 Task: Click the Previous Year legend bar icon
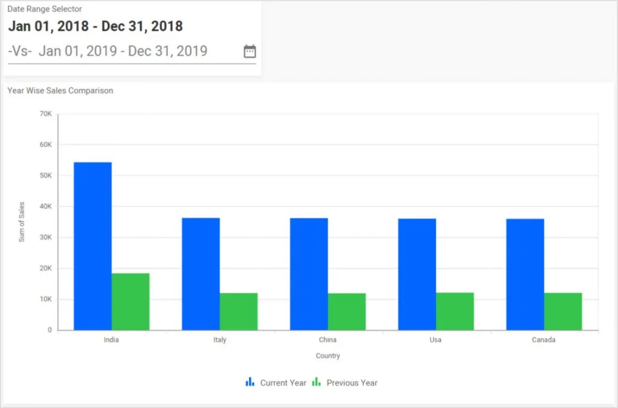316,382
